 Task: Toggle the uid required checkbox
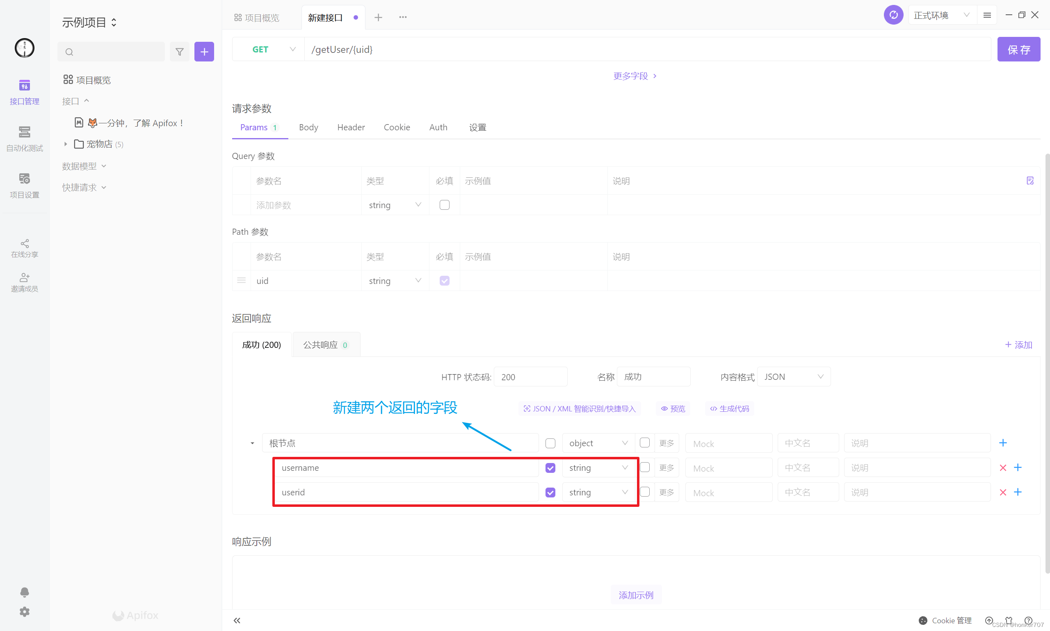pos(445,279)
